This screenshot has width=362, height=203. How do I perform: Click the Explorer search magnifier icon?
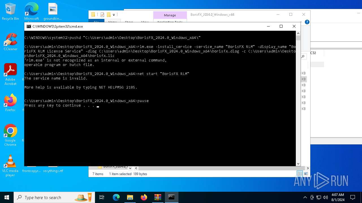pos(303,57)
